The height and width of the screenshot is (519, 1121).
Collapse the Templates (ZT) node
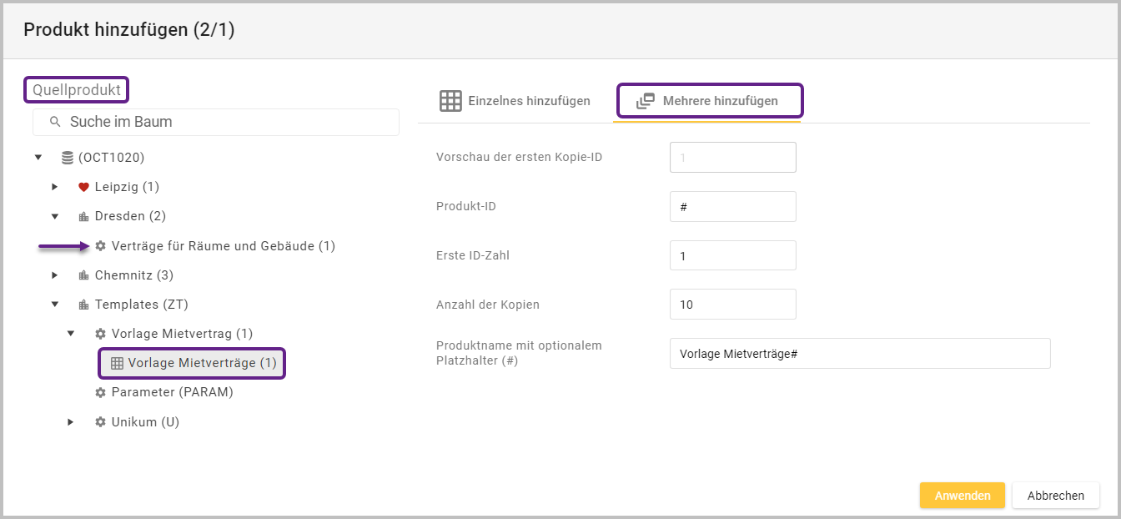click(55, 305)
